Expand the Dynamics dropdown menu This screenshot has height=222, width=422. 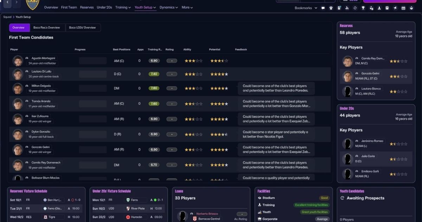click(169, 7)
